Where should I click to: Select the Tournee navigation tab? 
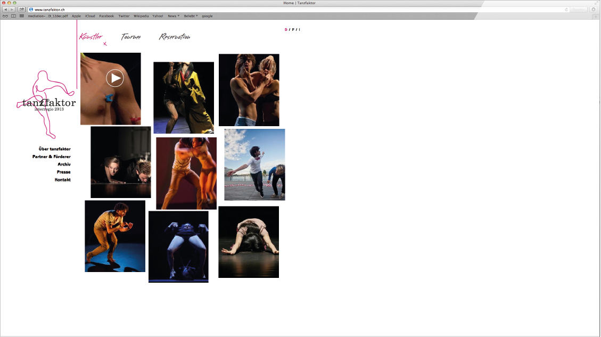131,37
